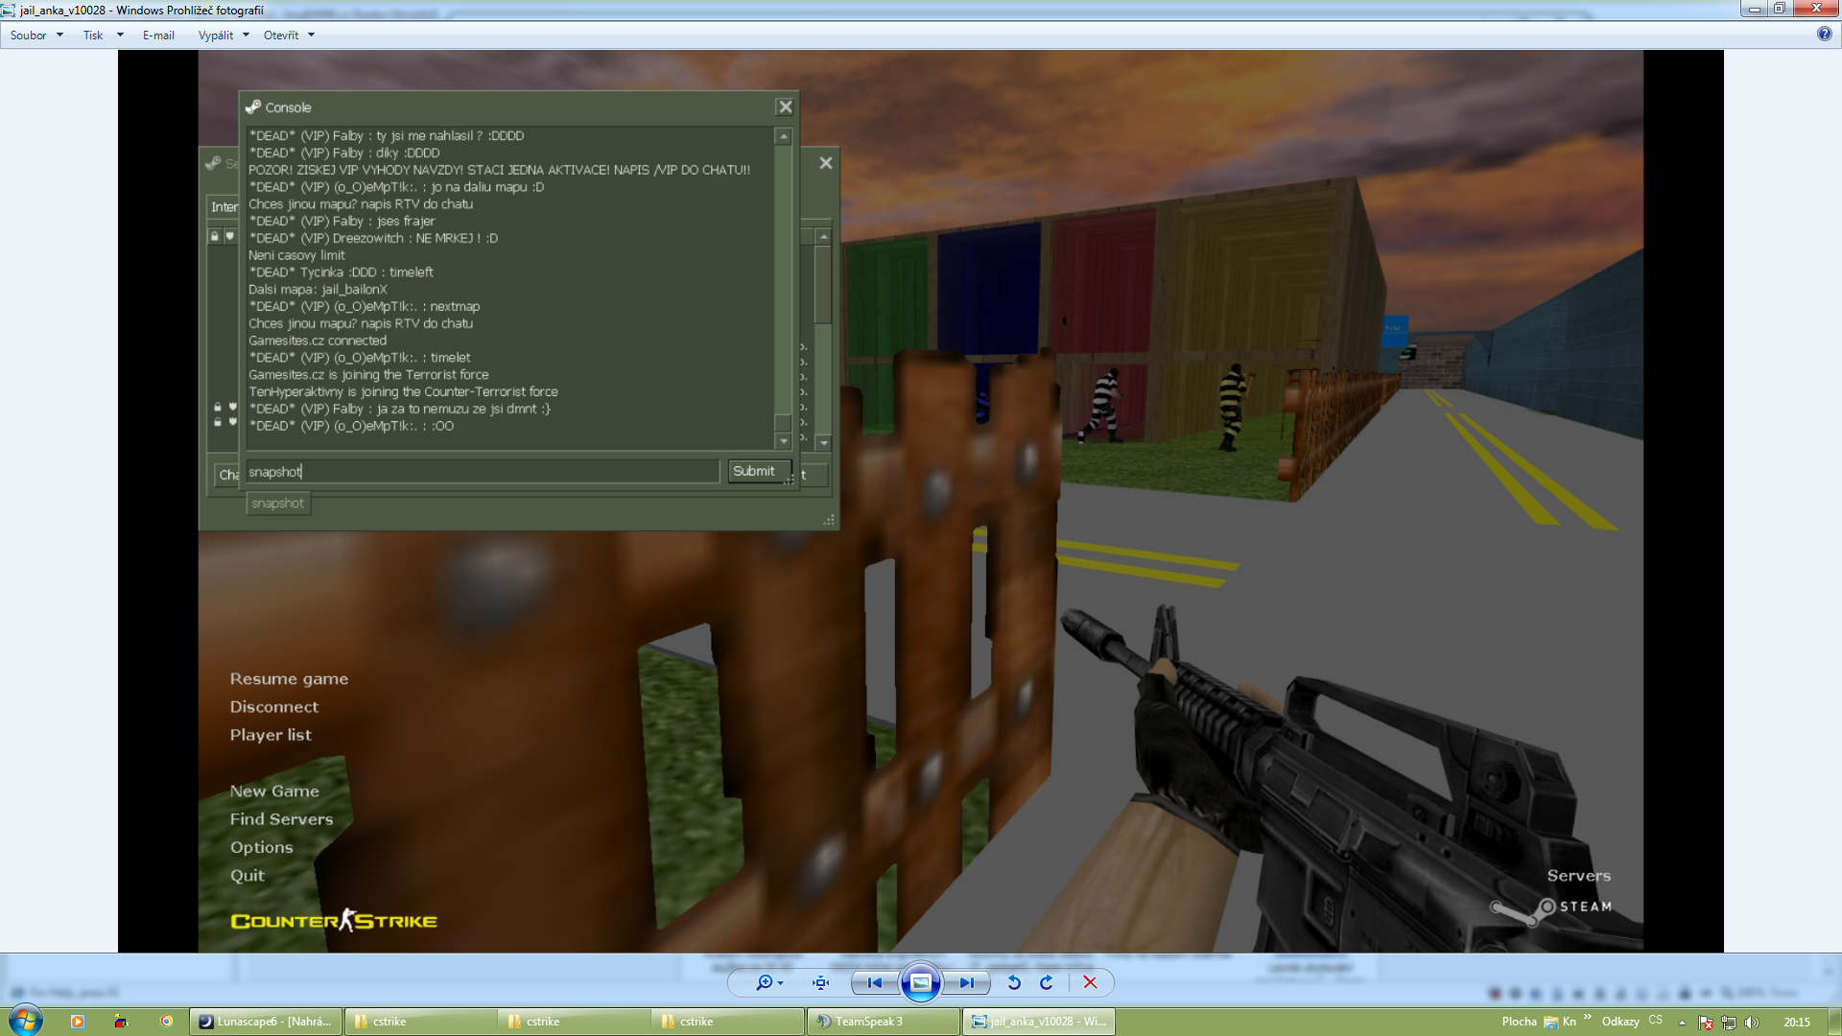Open the Action Center flag icon

1706,1023
